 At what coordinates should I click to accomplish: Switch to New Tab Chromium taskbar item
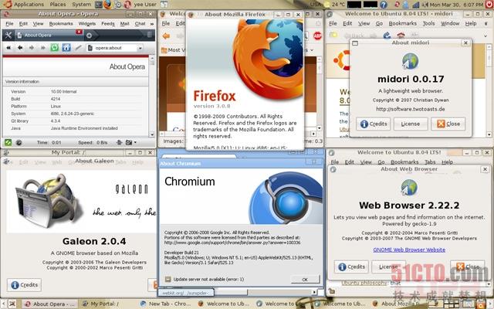click(x=166, y=304)
